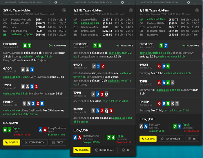Click КОПИРОВАТЬ in the 1/2 NL hand window

click(x=105, y=150)
